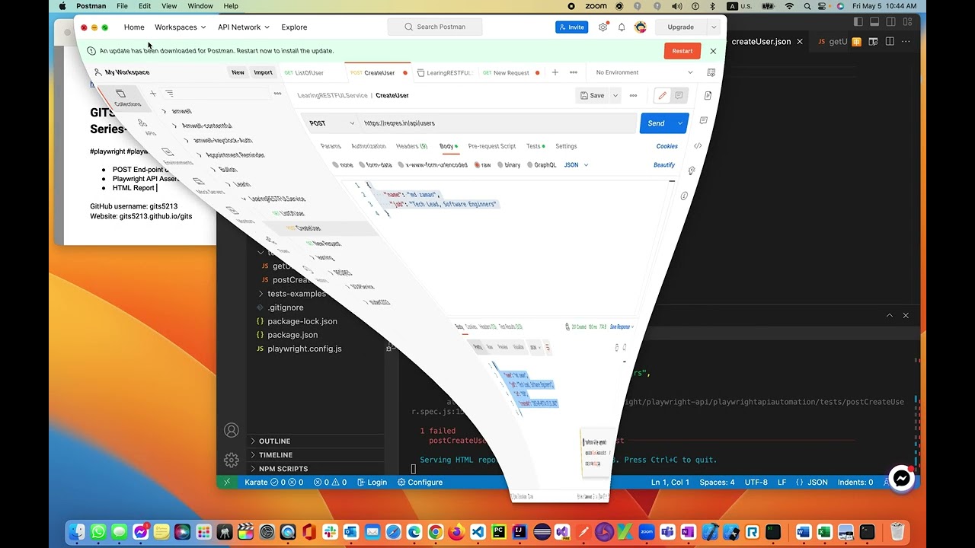Click the Search Postman field
Viewport: 975px width, 548px height.
(436, 27)
